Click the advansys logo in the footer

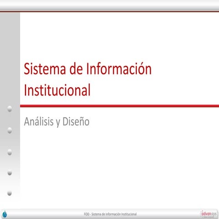[209, 214]
